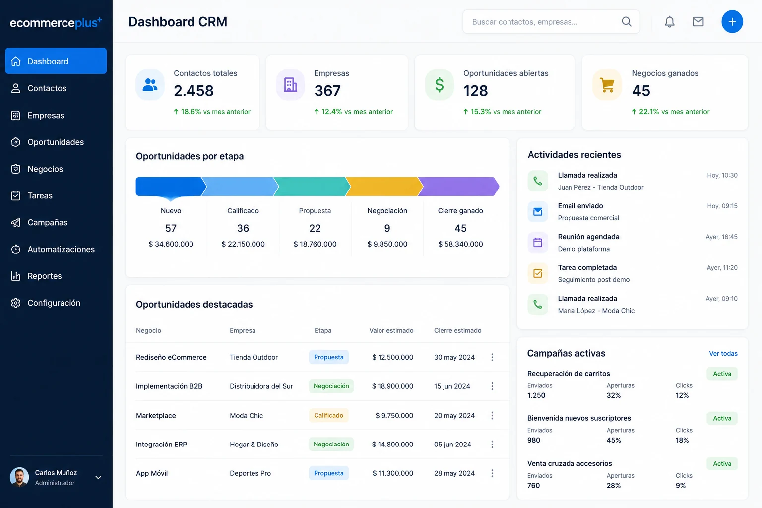Click the $ 58.340.000 stage value
762x508 pixels.
460,244
